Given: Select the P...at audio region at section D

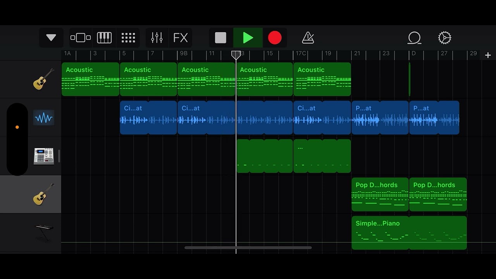Looking at the screenshot, I should coord(434,118).
